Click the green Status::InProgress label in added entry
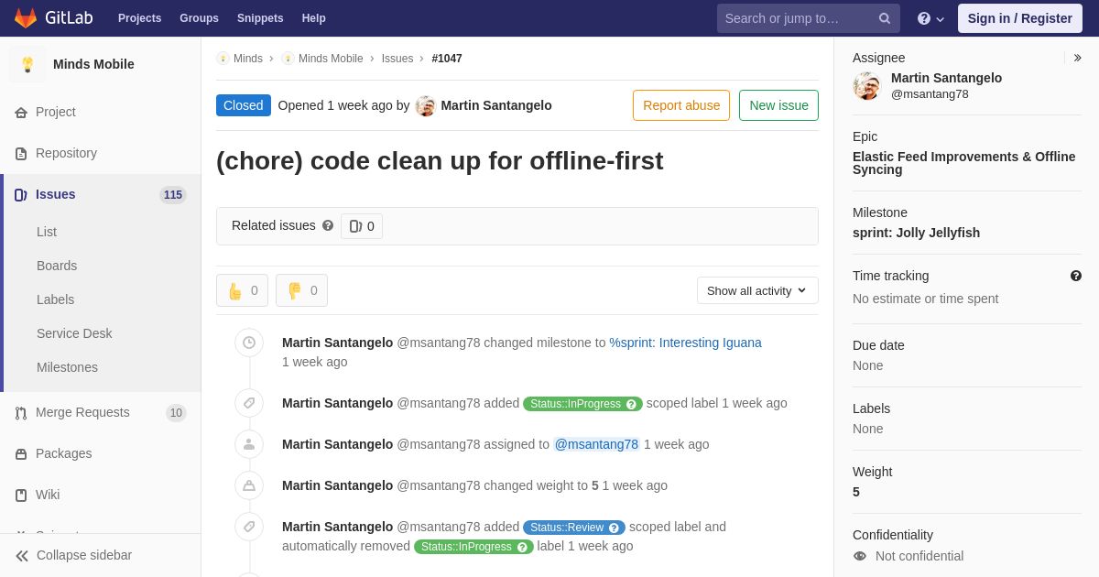Image resolution: width=1099 pixels, height=577 pixels. [x=582, y=404]
